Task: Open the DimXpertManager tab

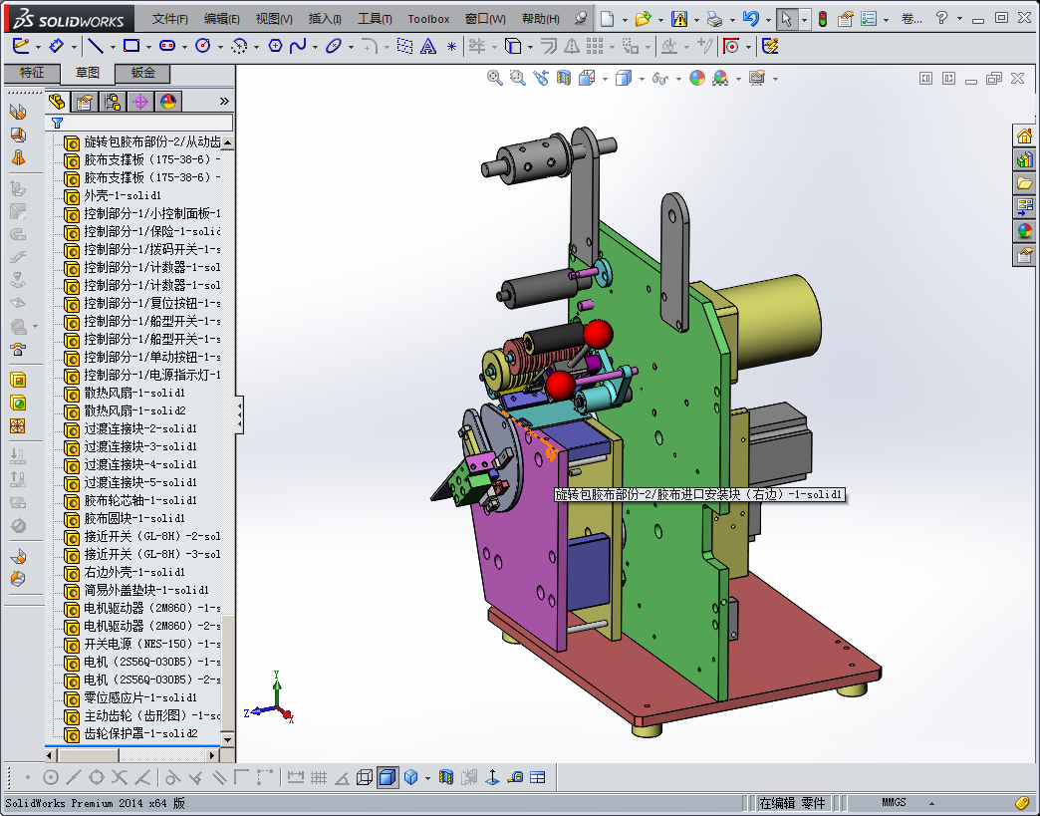Action: (139, 102)
